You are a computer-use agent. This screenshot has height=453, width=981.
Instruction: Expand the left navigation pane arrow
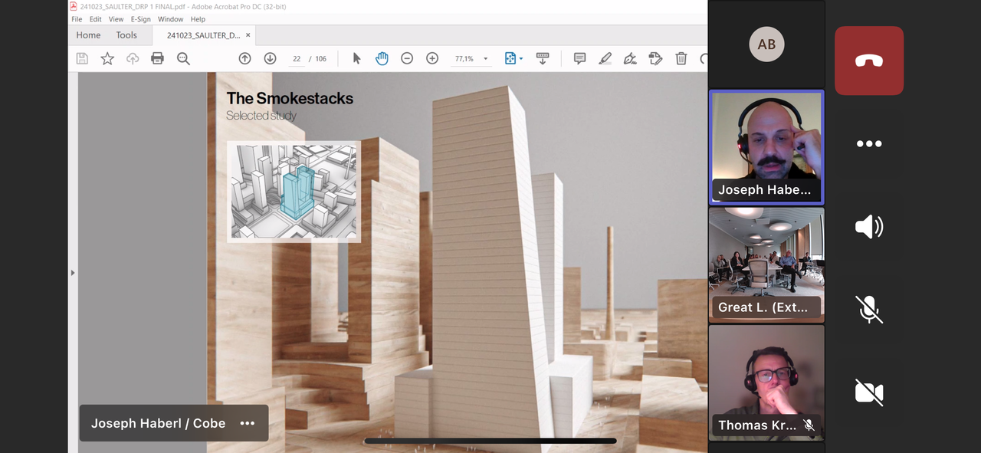pyautogui.click(x=73, y=272)
